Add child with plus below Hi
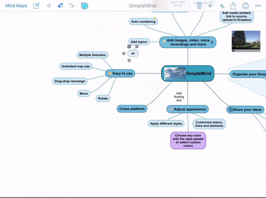 pos(129,60)
